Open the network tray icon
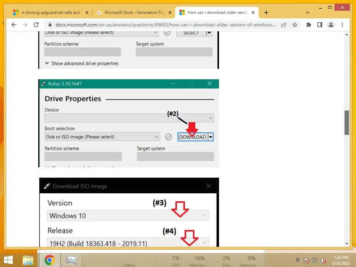The height and width of the screenshot is (267, 356). (x=315, y=260)
